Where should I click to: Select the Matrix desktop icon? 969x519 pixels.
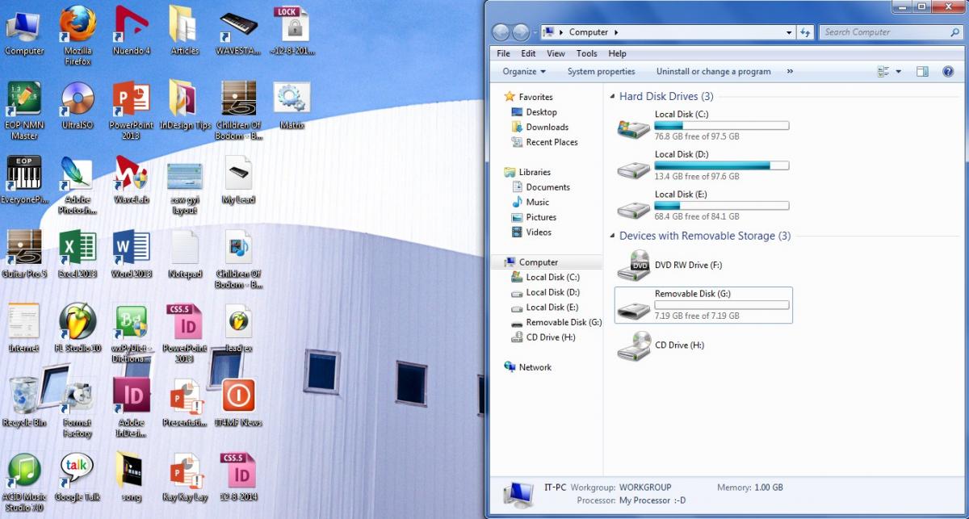(x=292, y=107)
